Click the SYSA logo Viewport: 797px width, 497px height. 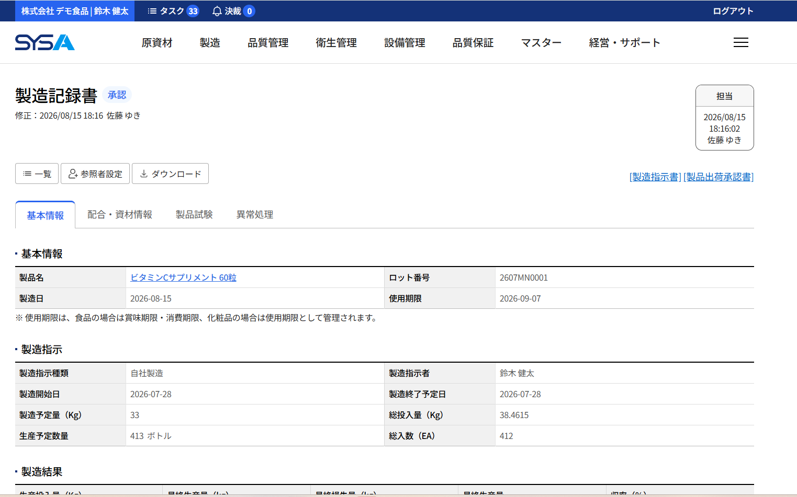click(x=45, y=42)
